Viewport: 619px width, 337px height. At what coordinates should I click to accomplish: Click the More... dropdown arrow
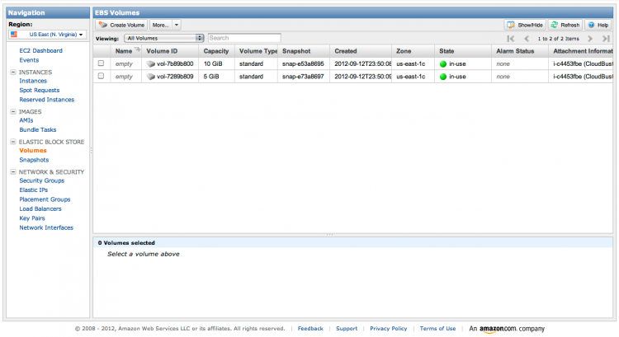(177, 25)
